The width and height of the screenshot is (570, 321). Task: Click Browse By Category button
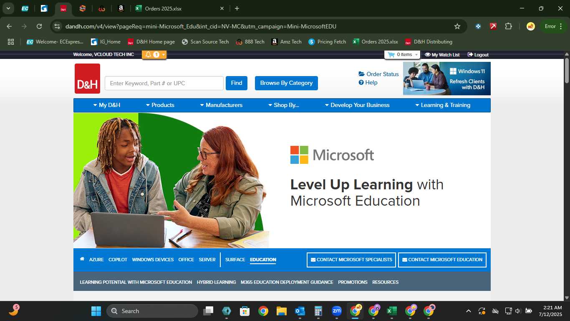click(x=286, y=83)
